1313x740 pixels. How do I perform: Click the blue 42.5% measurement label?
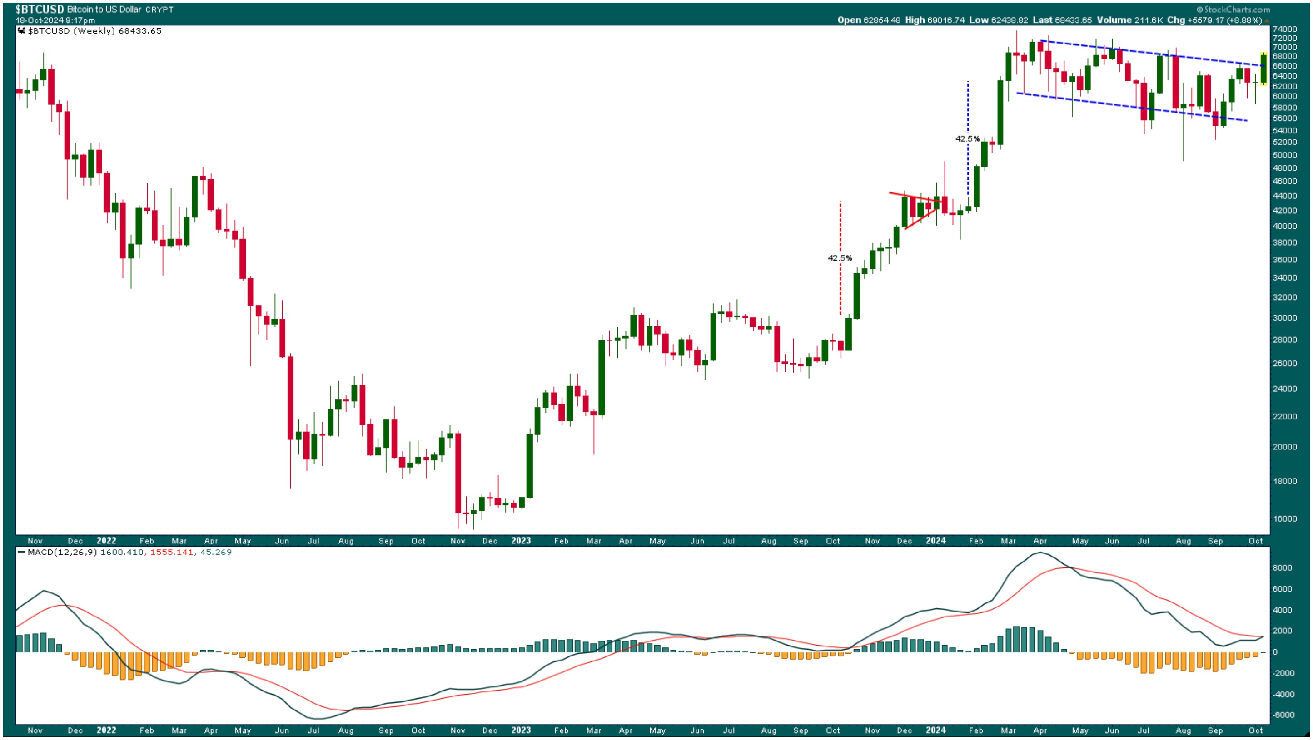967,138
